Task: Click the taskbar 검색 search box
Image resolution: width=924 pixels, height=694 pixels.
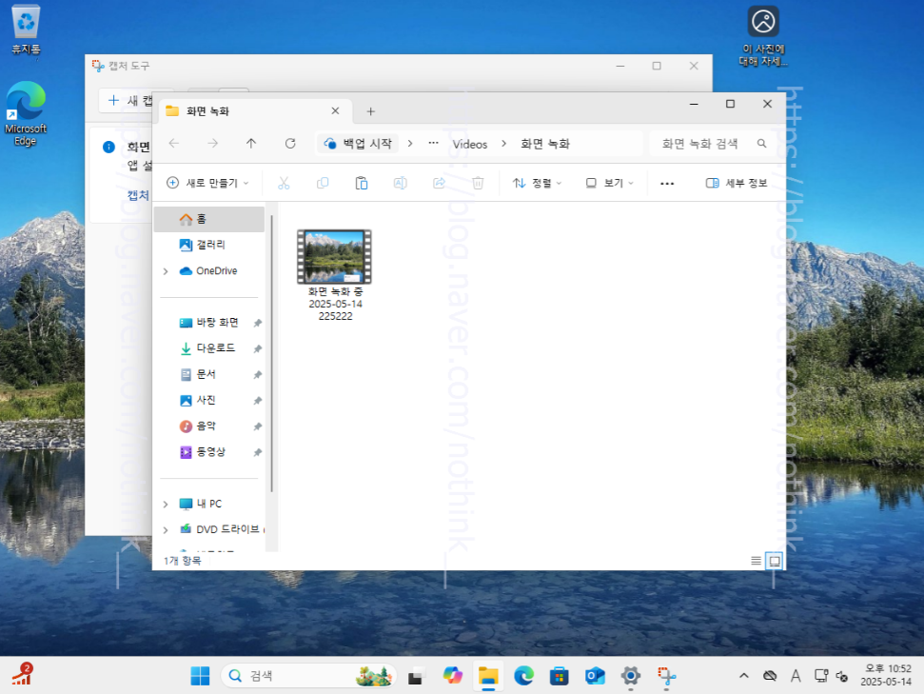Action: coord(308,676)
